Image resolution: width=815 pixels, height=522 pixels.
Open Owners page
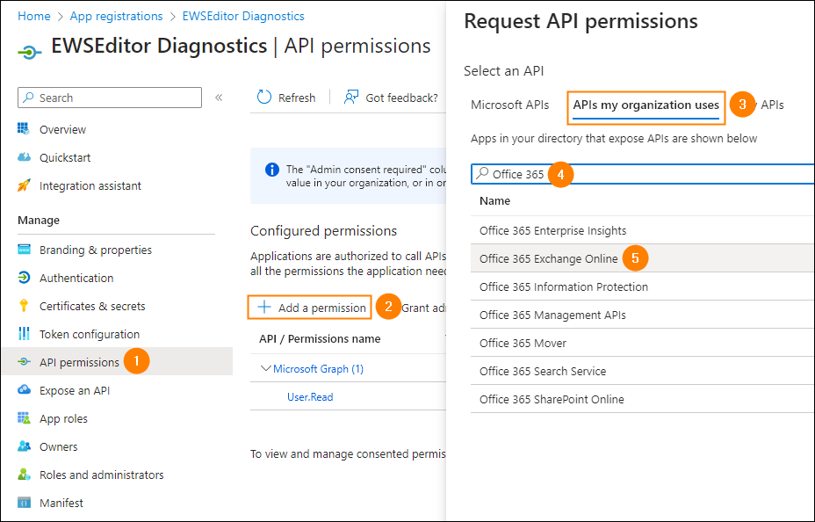[x=58, y=446]
